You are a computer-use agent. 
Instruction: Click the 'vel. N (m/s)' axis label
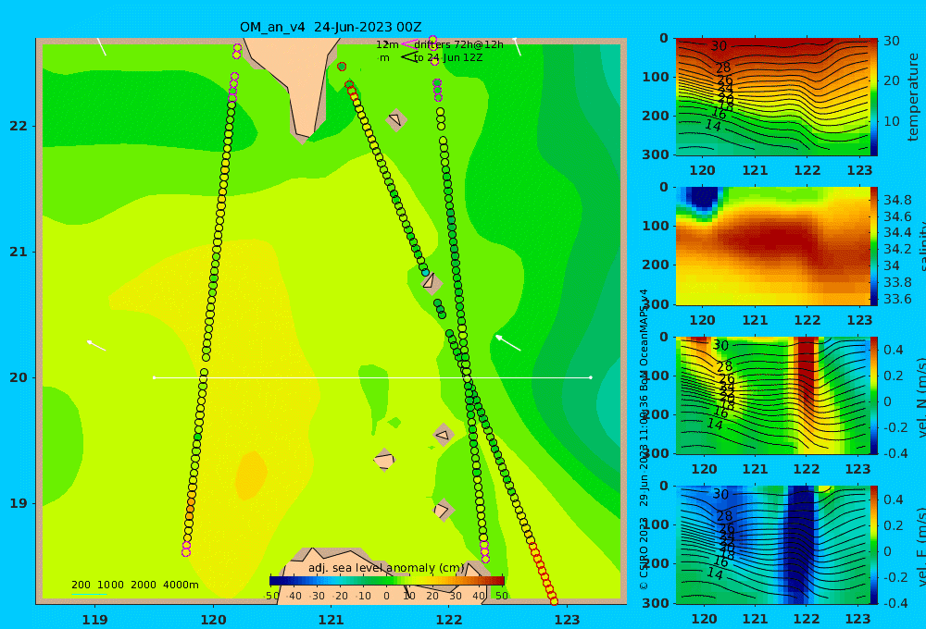(x=921, y=396)
